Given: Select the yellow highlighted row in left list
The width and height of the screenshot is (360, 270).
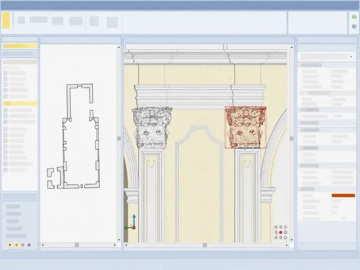Looking at the screenshot, I should [x=20, y=103].
